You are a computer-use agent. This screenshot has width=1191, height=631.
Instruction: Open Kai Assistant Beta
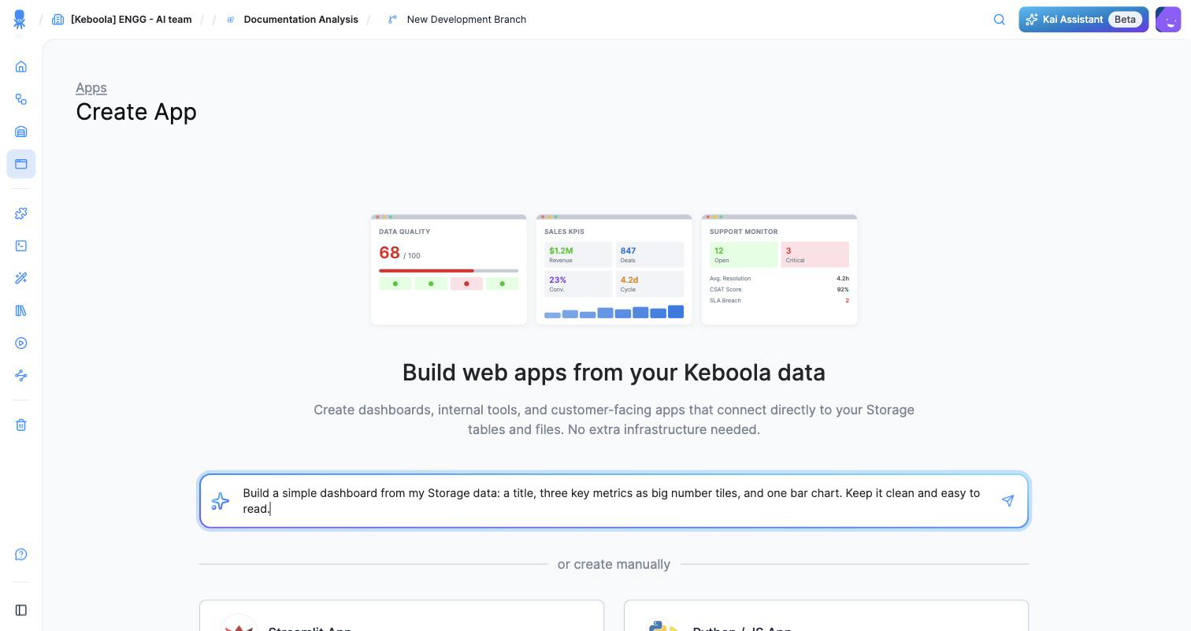[x=1083, y=20]
